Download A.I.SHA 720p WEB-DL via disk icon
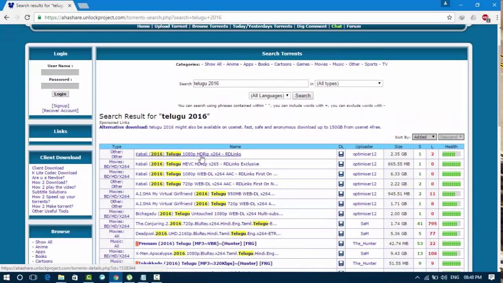Viewport: 503px width, 283px height. 341,204
